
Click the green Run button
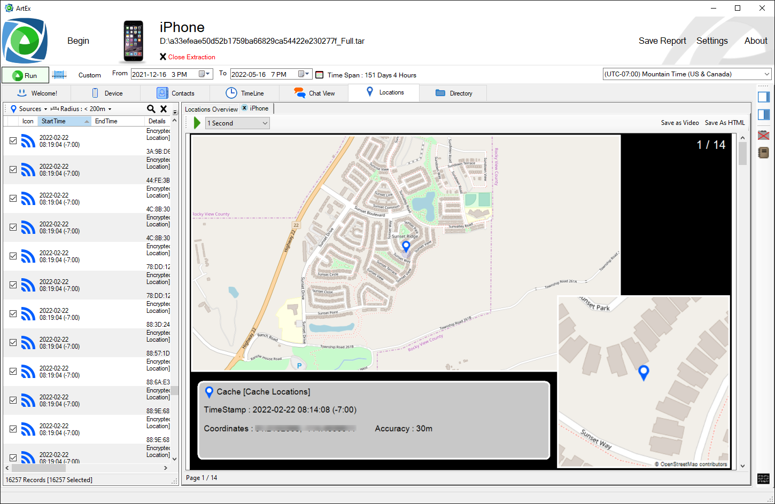pos(25,75)
